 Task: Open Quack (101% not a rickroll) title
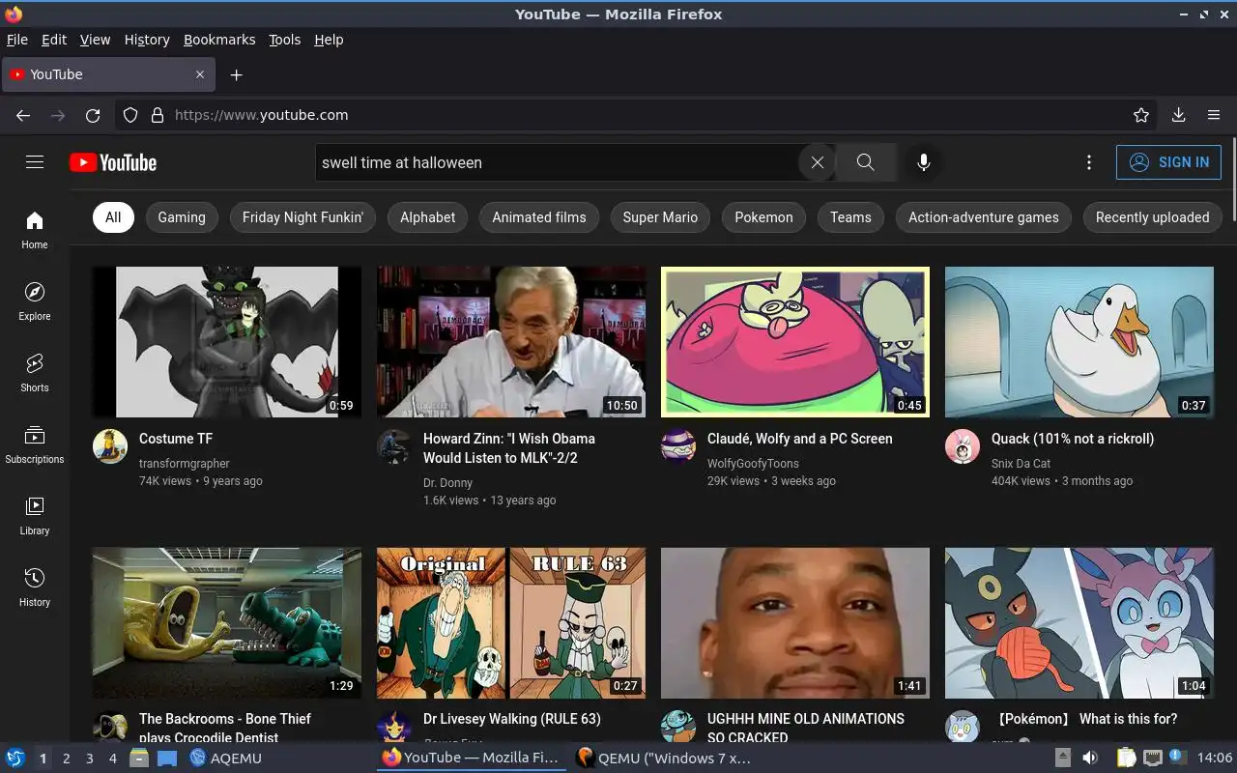[1073, 439]
